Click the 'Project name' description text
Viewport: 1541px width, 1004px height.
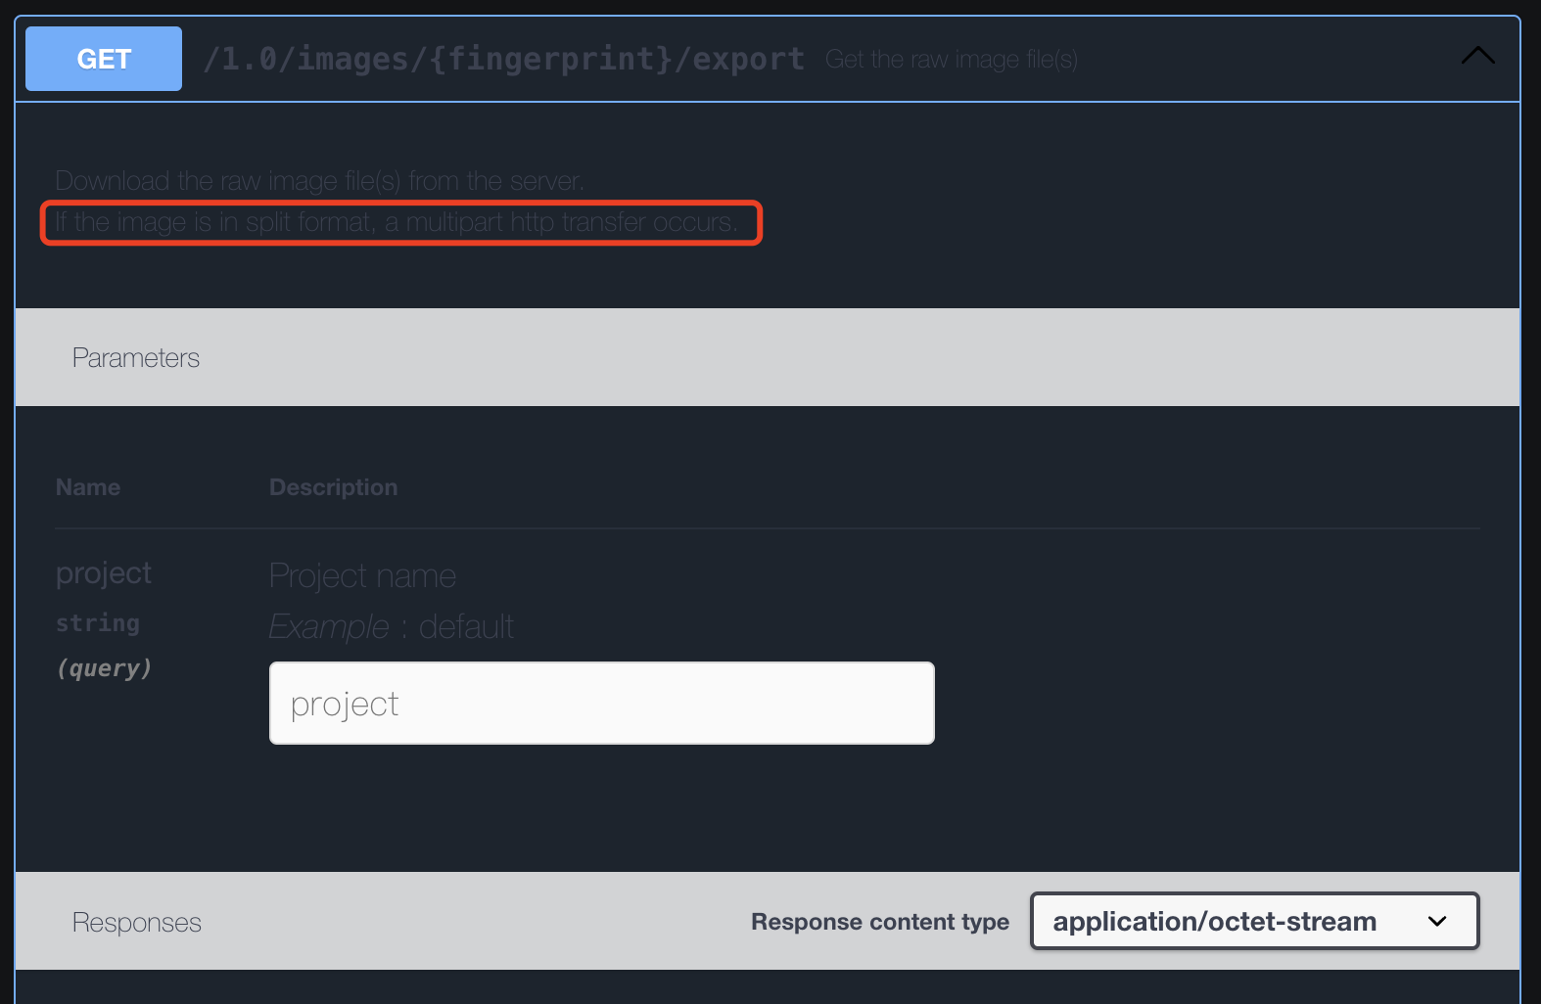(x=362, y=576)
